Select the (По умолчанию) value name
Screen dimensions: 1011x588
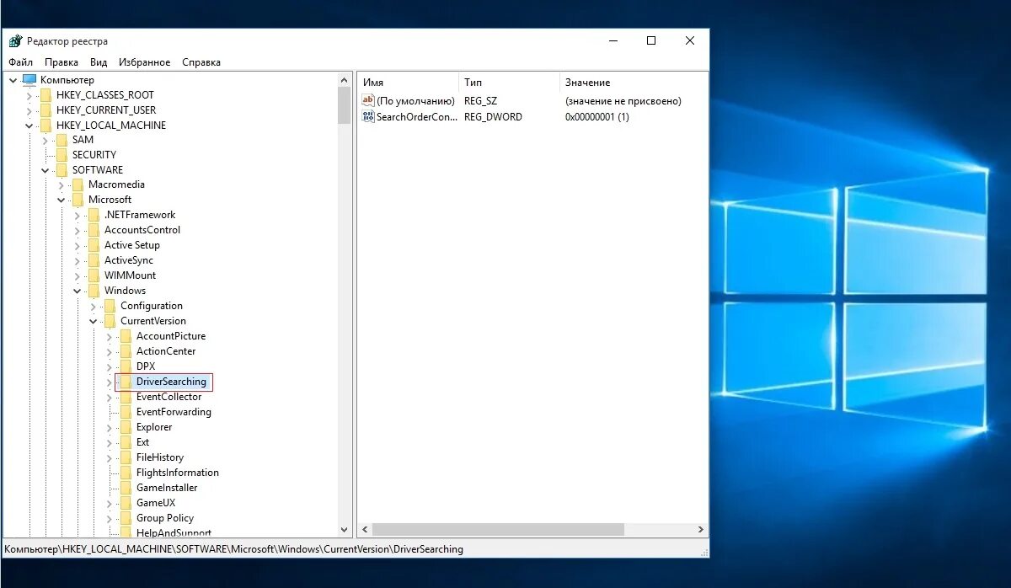coord(415,101)
